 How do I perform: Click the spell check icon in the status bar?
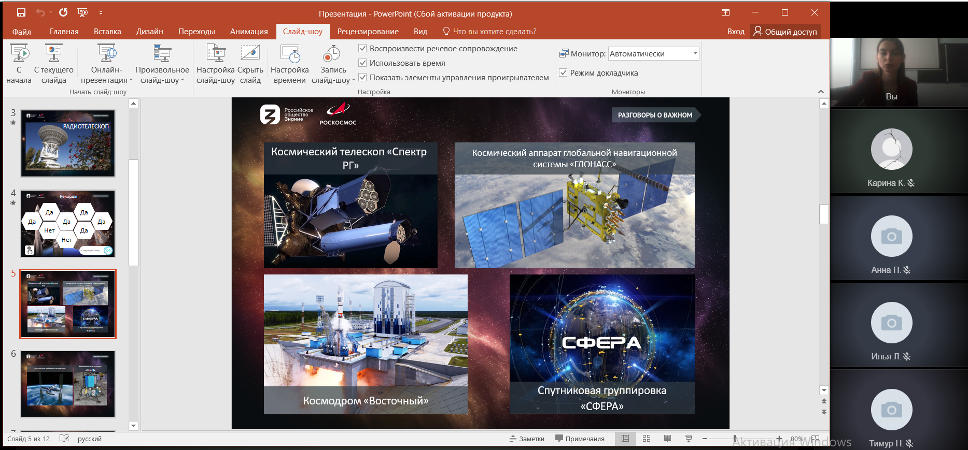64,439
